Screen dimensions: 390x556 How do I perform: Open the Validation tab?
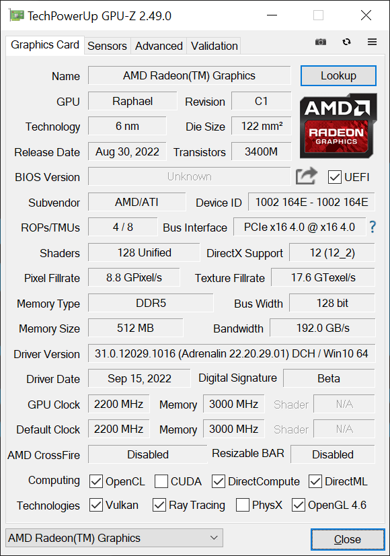[x=214, y=46]
